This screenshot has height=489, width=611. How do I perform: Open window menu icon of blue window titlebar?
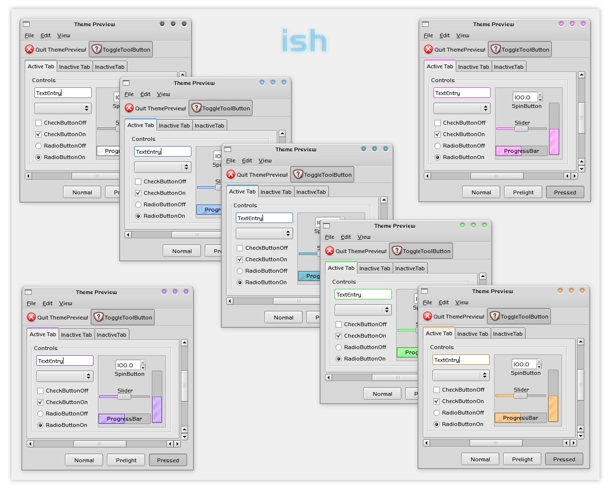(x=126, y=83)
